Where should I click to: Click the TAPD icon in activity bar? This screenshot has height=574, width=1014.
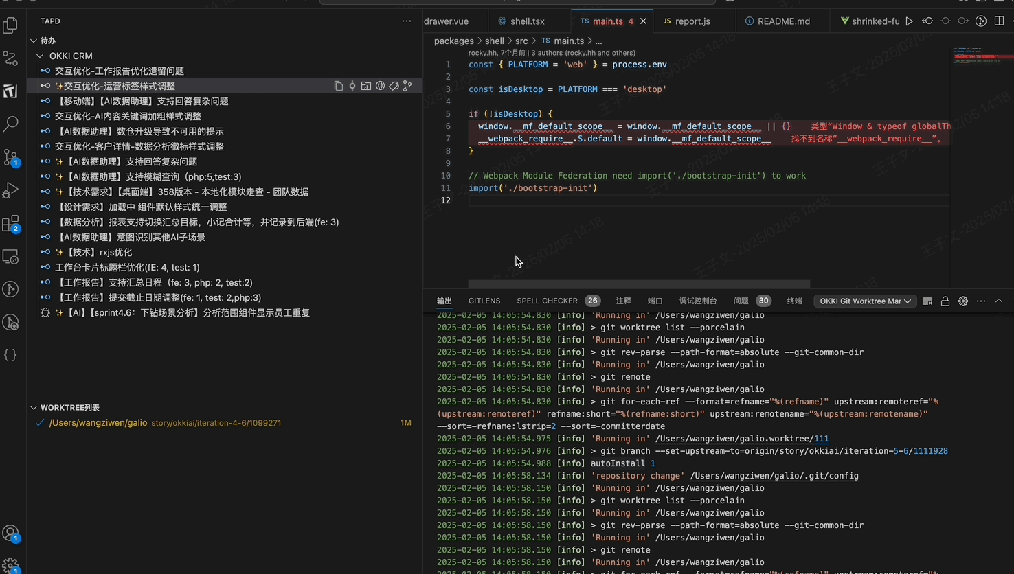pyautogui.click(x=10, y=91)
